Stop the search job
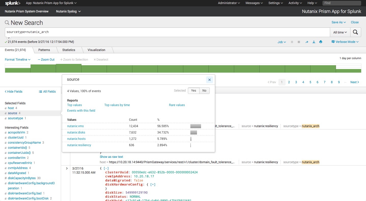Viewport: 366px width, 201px height. point(299,42)
